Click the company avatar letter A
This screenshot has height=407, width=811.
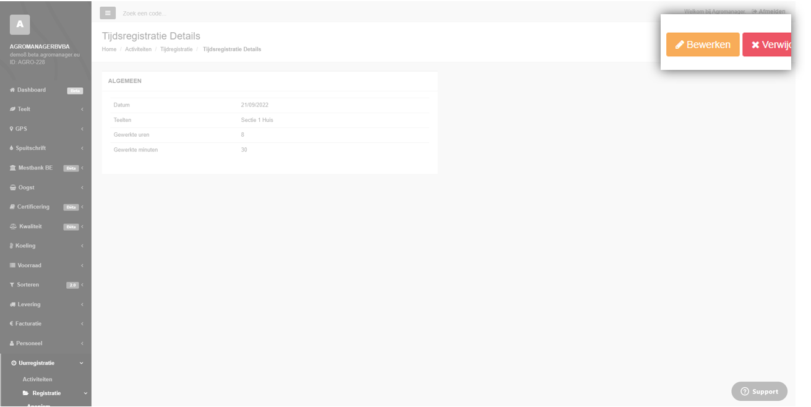coord(20,24)
